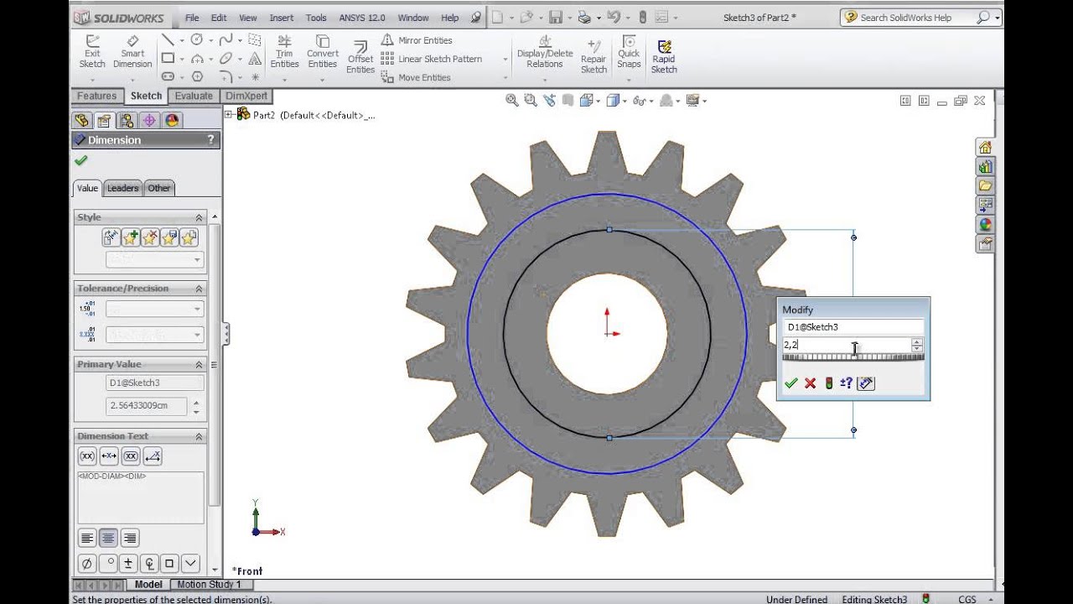Collapse the Primary Value section

[x=200, y=365]
